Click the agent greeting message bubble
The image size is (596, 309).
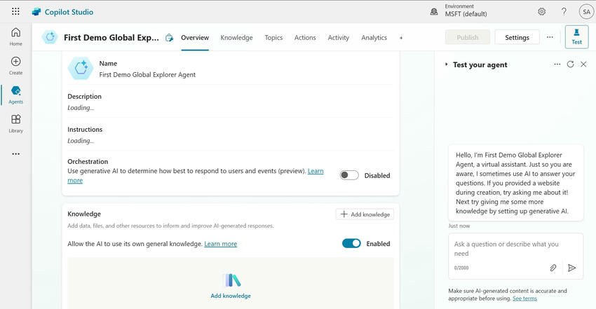click(516, 183)
